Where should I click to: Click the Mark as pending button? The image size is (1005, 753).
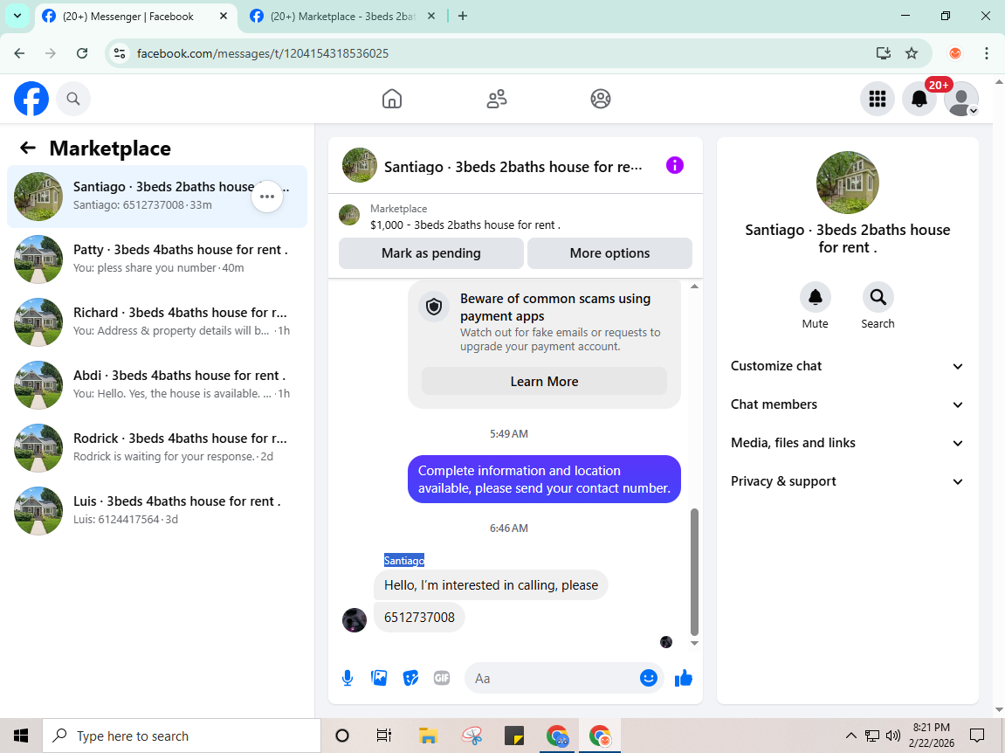pos(430,253)
